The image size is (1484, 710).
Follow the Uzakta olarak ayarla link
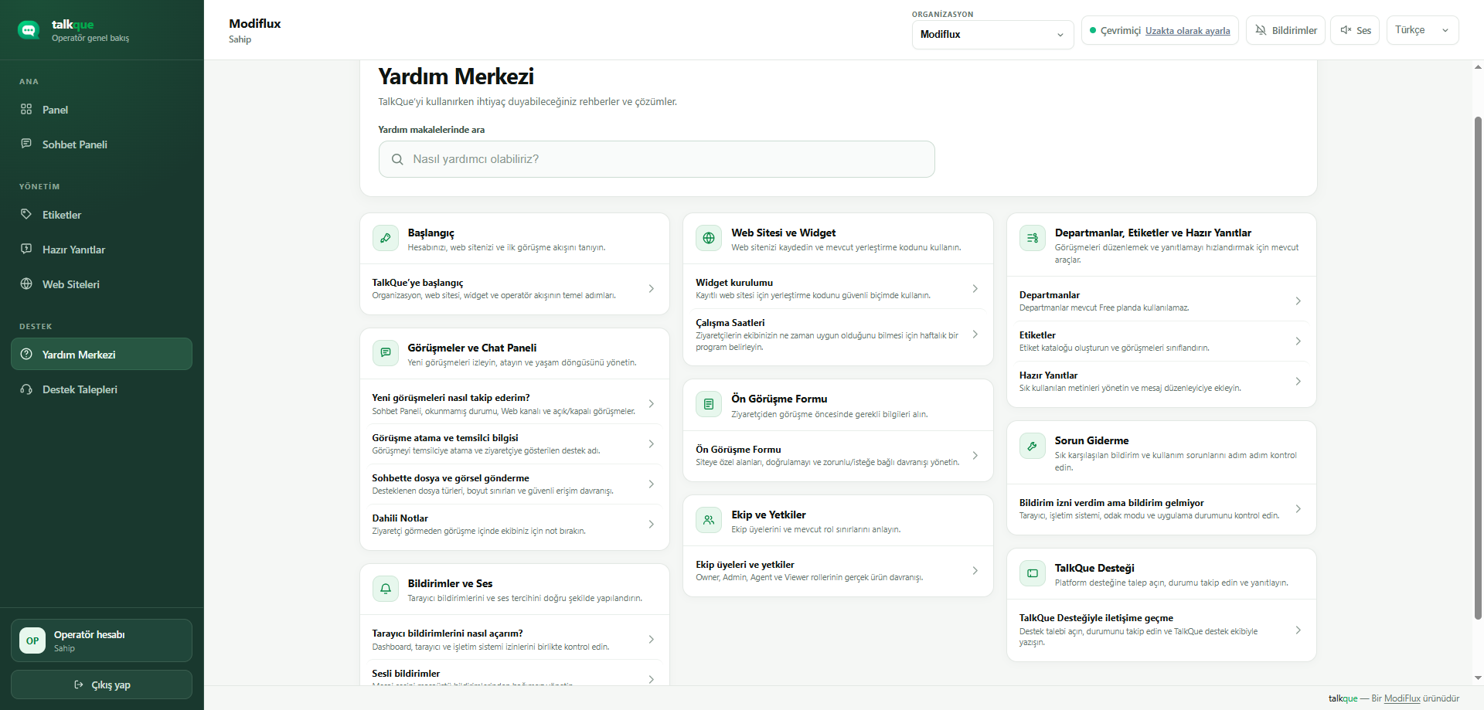click(x=1187, y=31)
